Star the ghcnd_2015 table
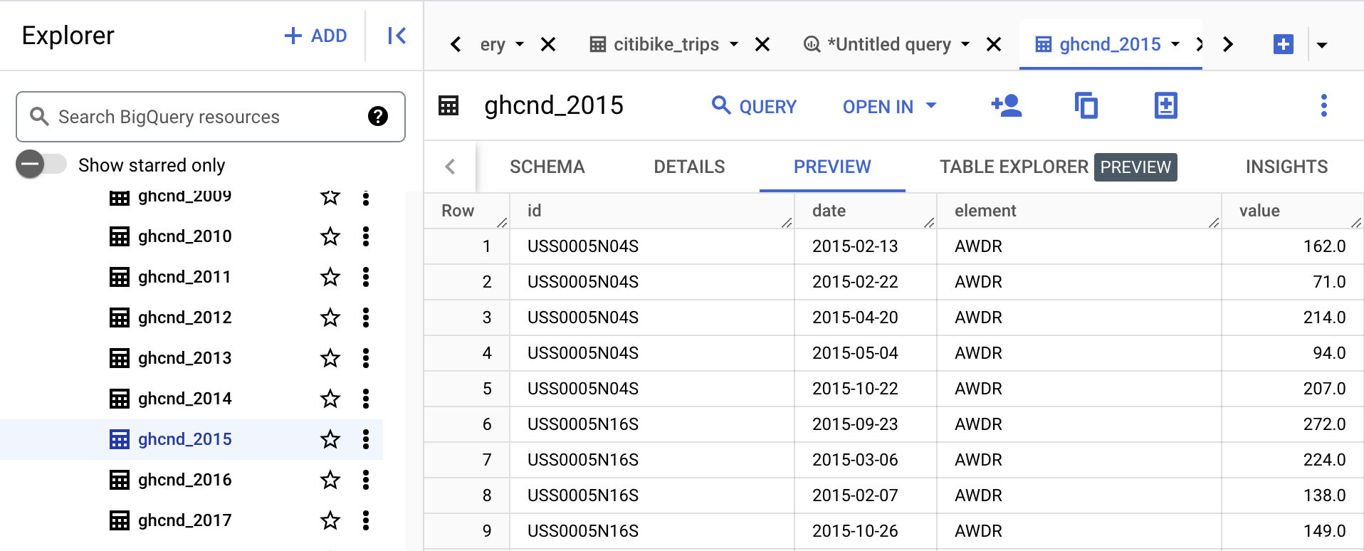The image size is (1364, 551). tap(330, 439)
